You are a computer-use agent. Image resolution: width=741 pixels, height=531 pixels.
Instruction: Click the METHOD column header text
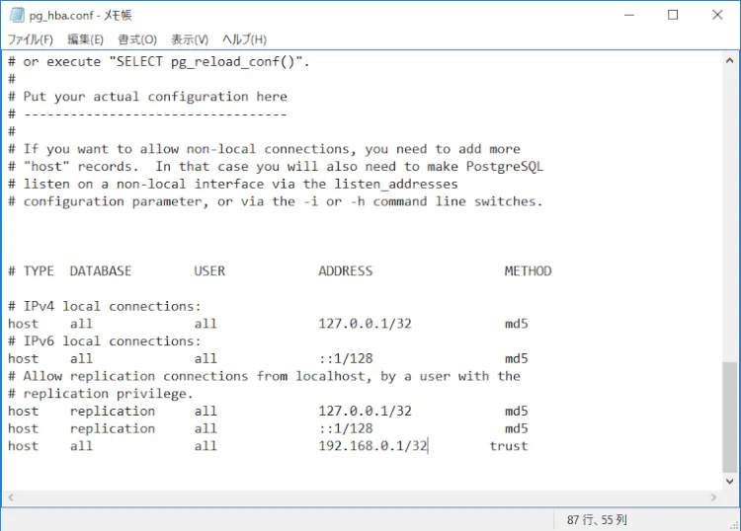[x=528, y=271]
